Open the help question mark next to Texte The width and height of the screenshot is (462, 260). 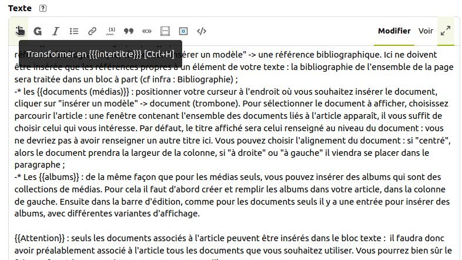[x=43, y=8]
